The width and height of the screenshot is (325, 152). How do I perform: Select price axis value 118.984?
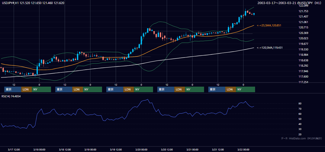click(303, 55)
